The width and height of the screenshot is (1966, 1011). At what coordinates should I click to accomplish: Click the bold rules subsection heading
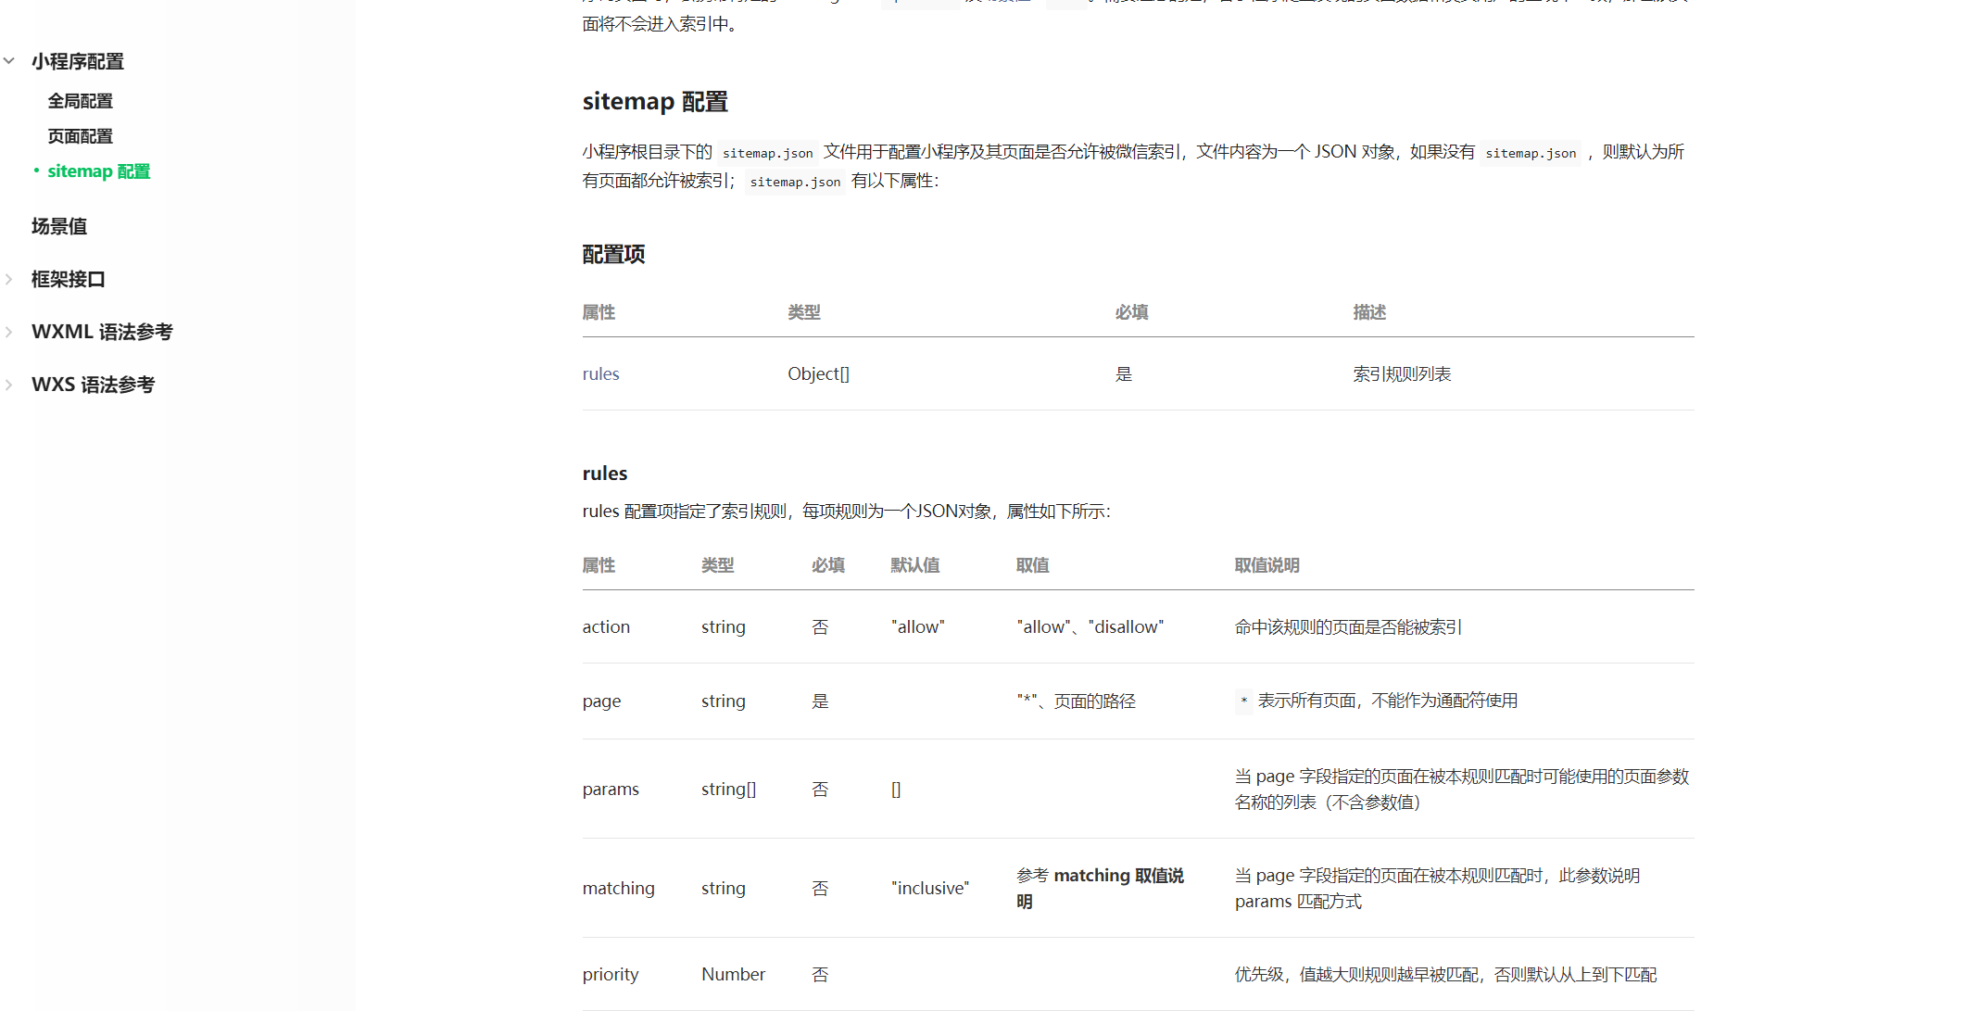pyautogui.click(x=604, y=474)
